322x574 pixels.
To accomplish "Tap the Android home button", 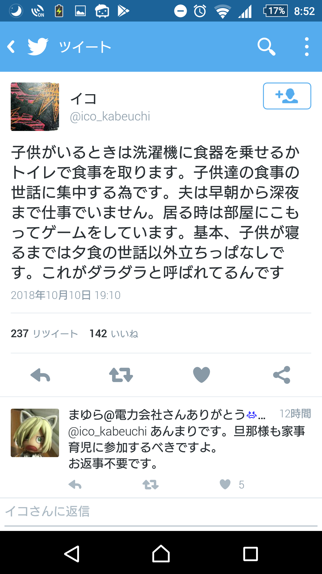I will point(161,554).
